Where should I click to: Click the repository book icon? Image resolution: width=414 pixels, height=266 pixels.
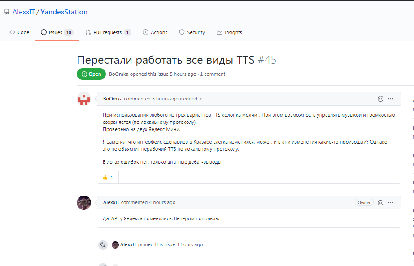tap(7, 12)
